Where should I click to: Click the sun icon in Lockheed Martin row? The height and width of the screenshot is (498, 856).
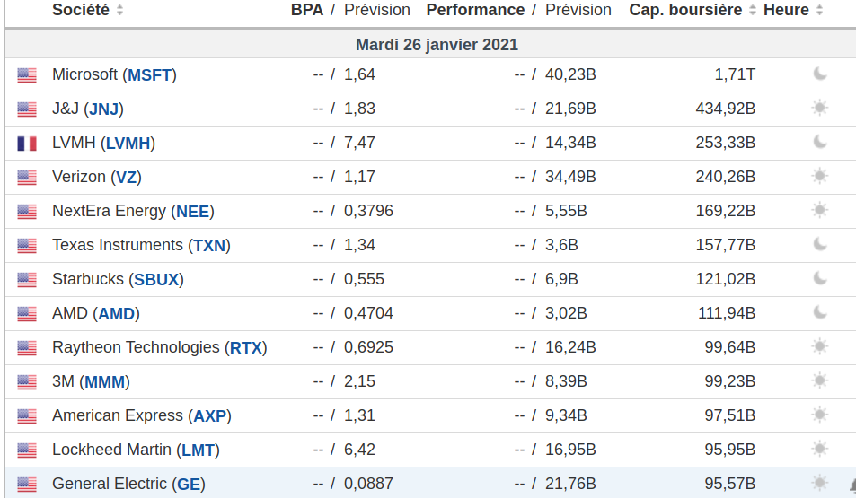pyautogui.click(x=819, y=450)
